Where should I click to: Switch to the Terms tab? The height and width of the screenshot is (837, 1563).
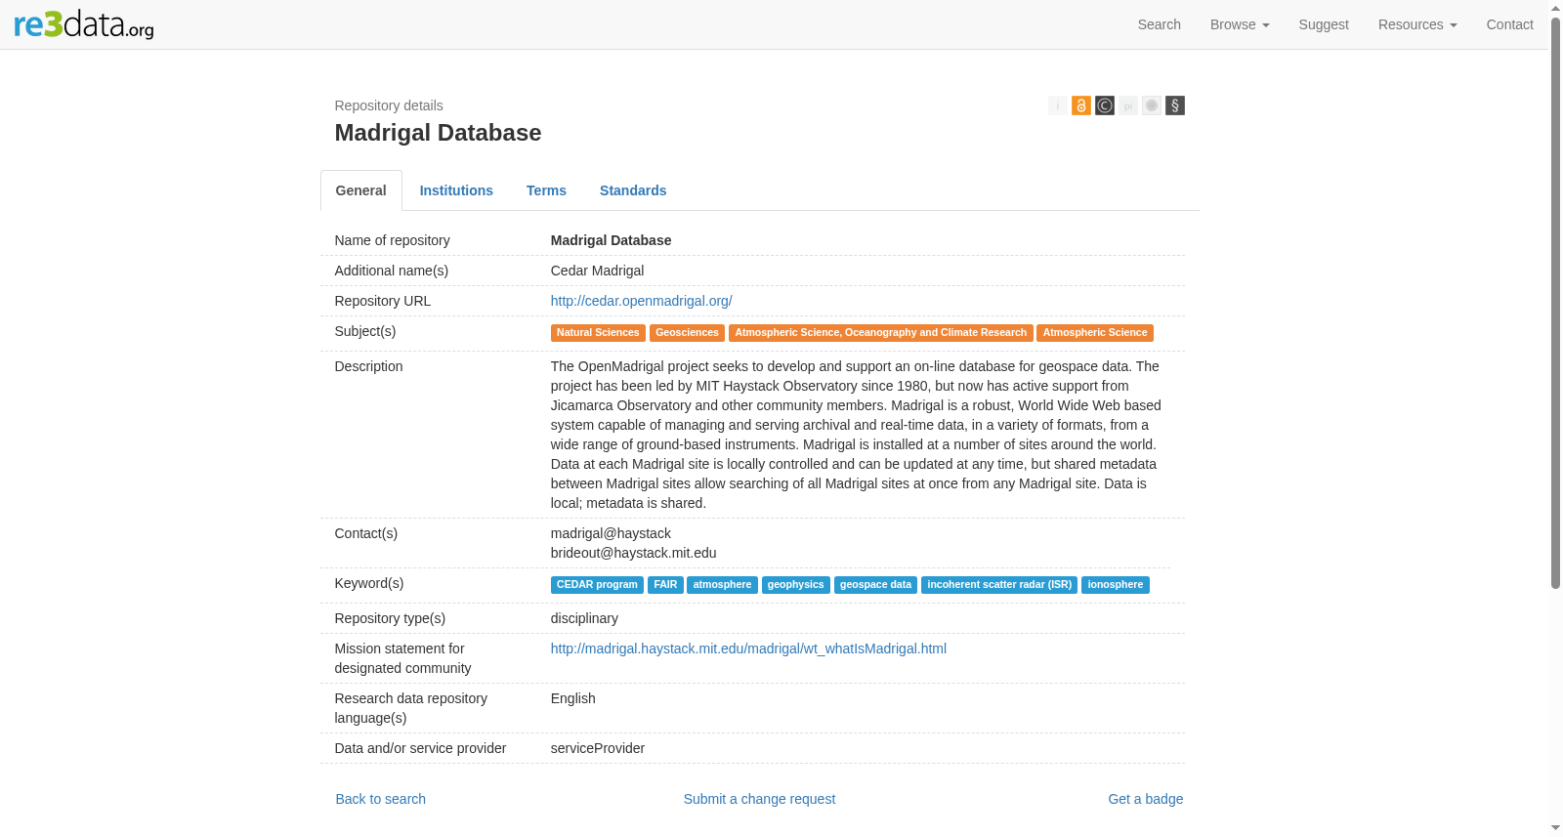[x=546, y=190]
